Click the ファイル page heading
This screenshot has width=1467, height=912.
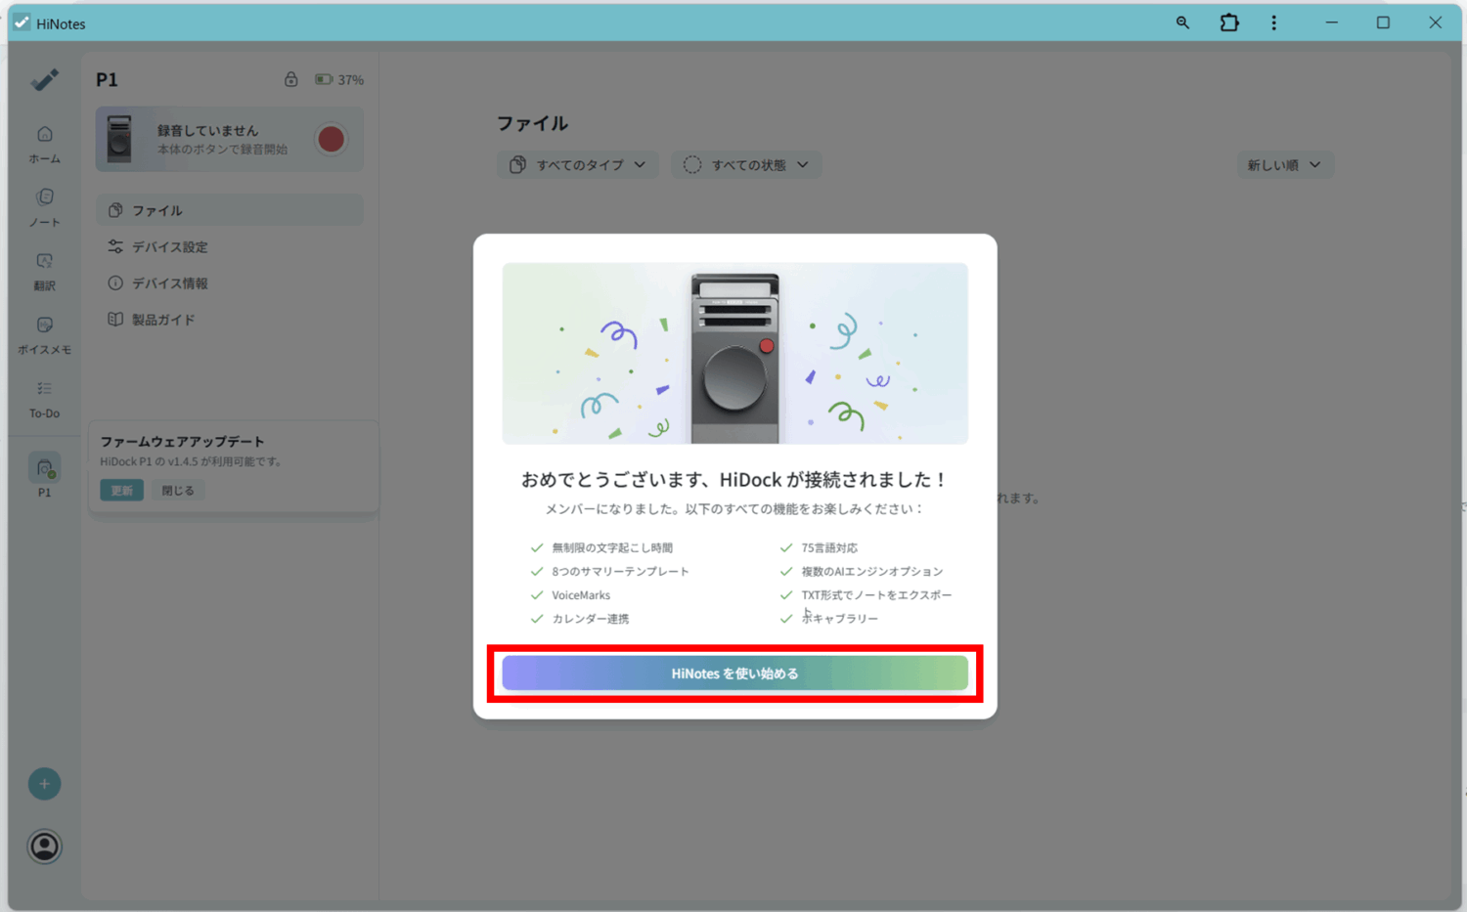pos(532,123)
